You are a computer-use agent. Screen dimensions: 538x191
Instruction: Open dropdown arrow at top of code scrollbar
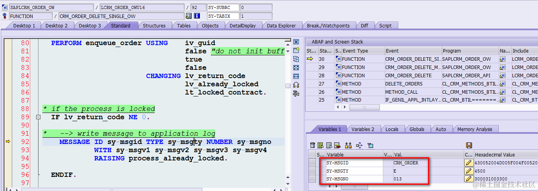coord(288,51)
